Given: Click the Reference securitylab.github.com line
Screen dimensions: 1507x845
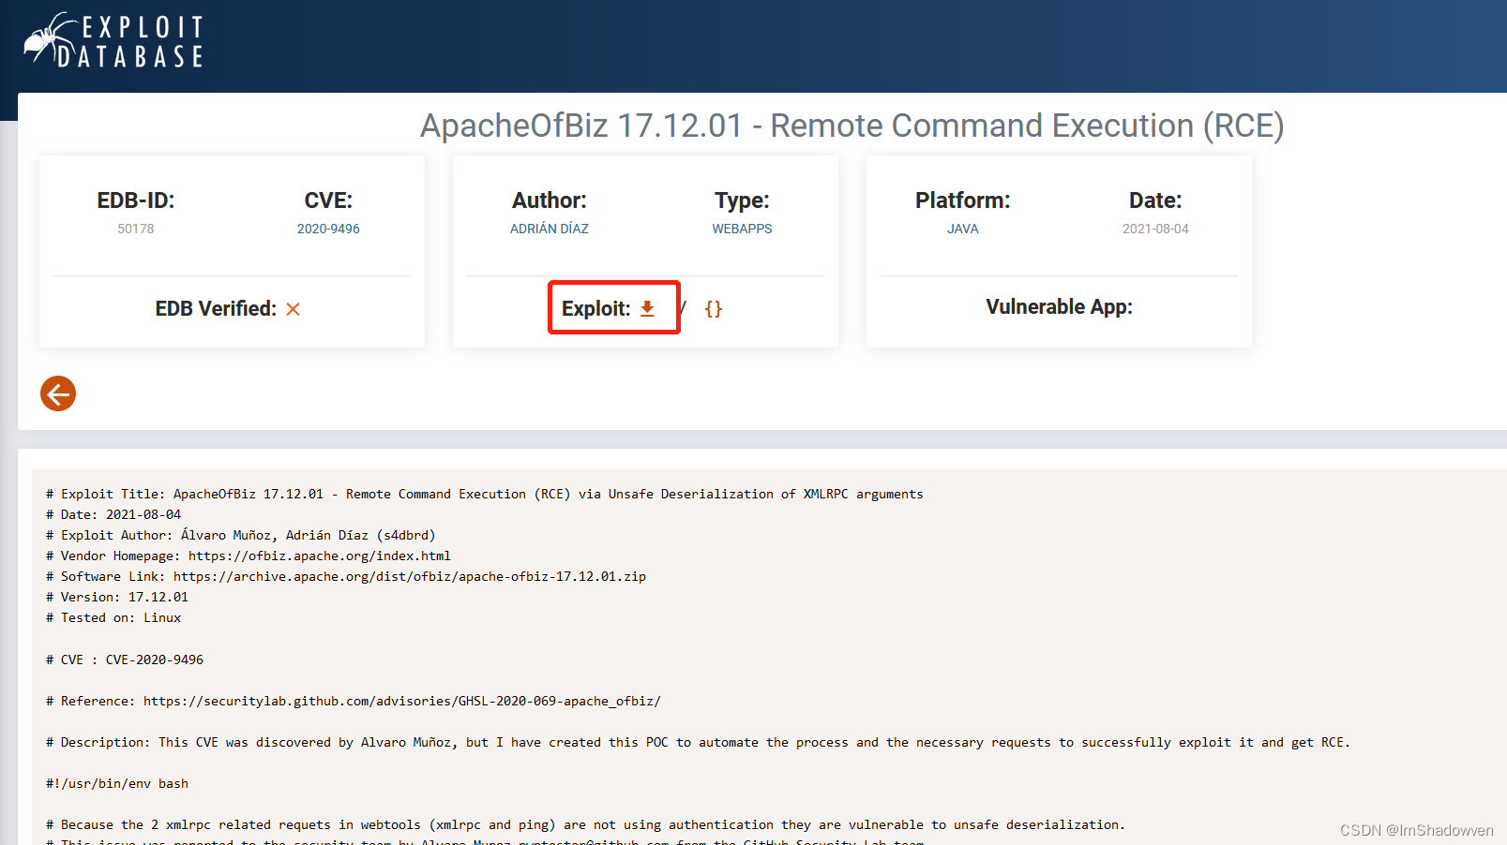Looking at the screenshot, I should (354, 701).
